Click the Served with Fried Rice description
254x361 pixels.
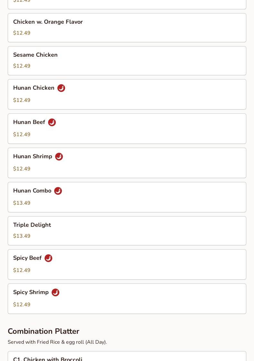coord(57,342)
